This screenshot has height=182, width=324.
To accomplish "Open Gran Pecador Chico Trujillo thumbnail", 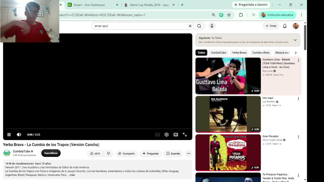I will click(228, 153).
